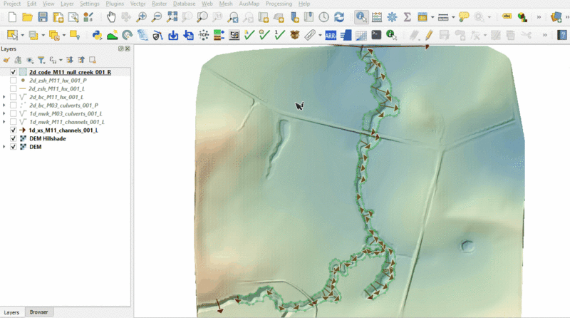Hide the 1d_xs_M11_channels_001_L layer
The image size is (570, 318).
[14, 130]
